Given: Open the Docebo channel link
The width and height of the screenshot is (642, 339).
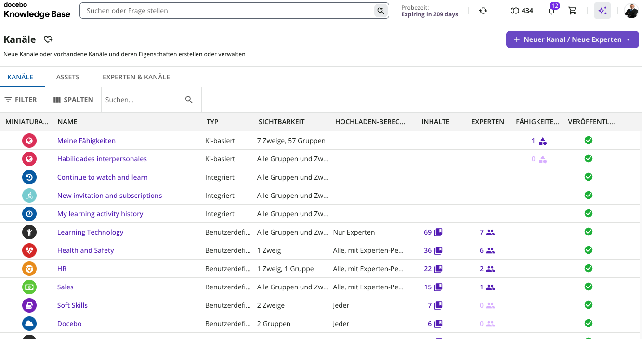Looking at the screenshot, I should [x=69, y=324].
